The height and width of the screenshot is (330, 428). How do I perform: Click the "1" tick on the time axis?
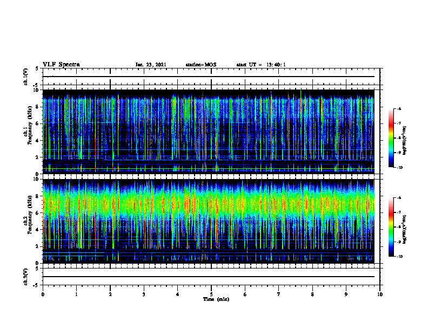pos(76,294)
